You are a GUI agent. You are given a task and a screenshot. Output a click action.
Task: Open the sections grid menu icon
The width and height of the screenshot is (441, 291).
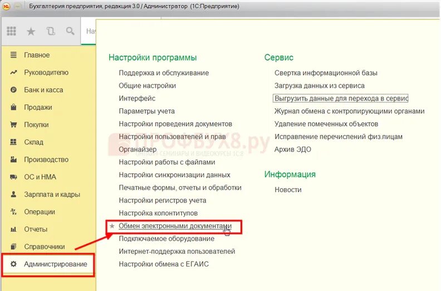click(11, 31)
